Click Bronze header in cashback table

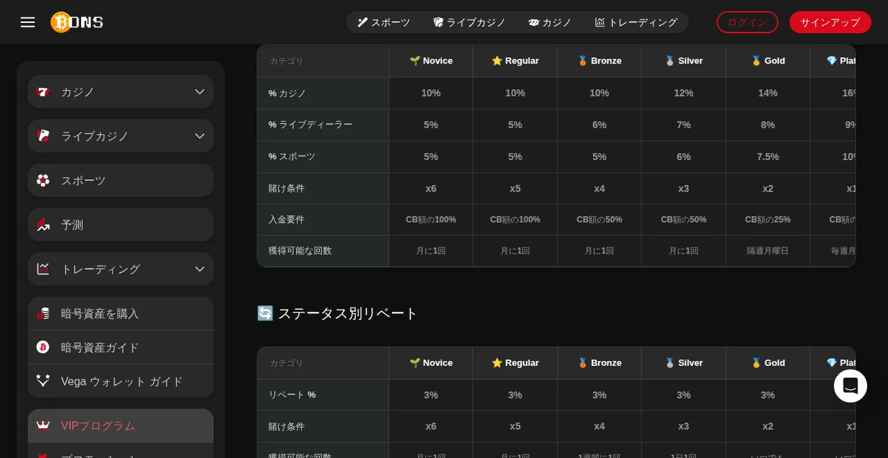tap(599, 61)
